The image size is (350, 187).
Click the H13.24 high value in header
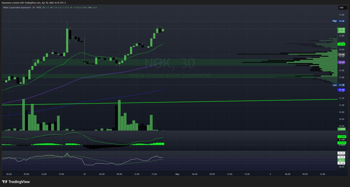point(54,7)
